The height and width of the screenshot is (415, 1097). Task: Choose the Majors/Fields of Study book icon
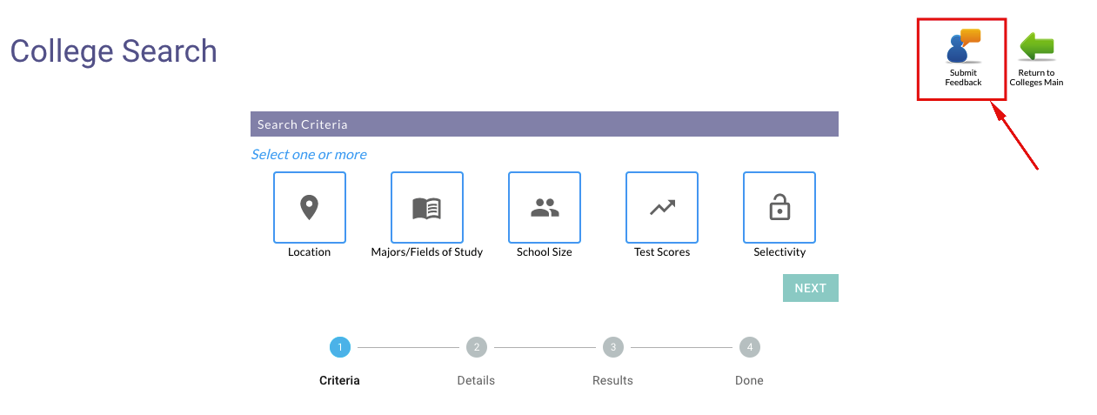click(x=427, y=207)
